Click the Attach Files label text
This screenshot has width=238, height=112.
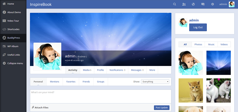41,108
